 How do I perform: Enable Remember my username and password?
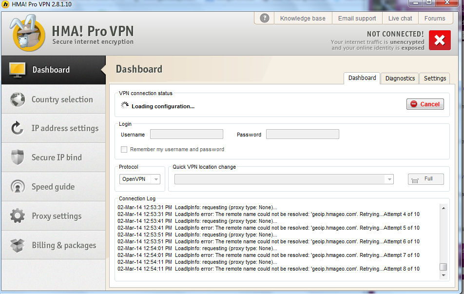pos(124,149)
